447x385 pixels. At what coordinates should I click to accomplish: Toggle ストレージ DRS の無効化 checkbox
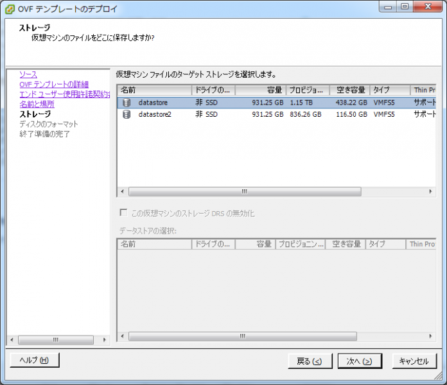coord(123,213)
